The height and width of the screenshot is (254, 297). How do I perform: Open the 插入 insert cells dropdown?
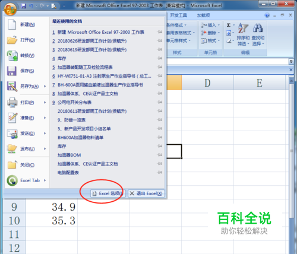point(219,25)
